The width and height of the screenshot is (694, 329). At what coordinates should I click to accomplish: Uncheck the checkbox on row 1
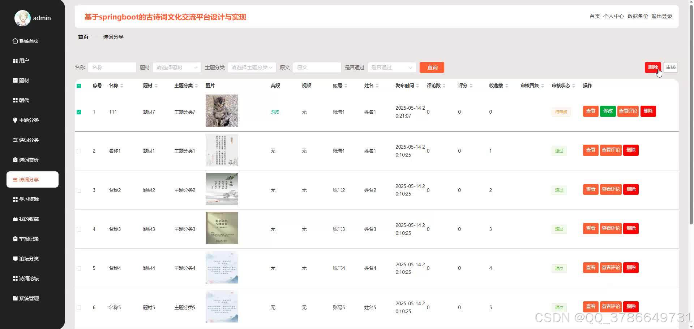coord(79,112)
